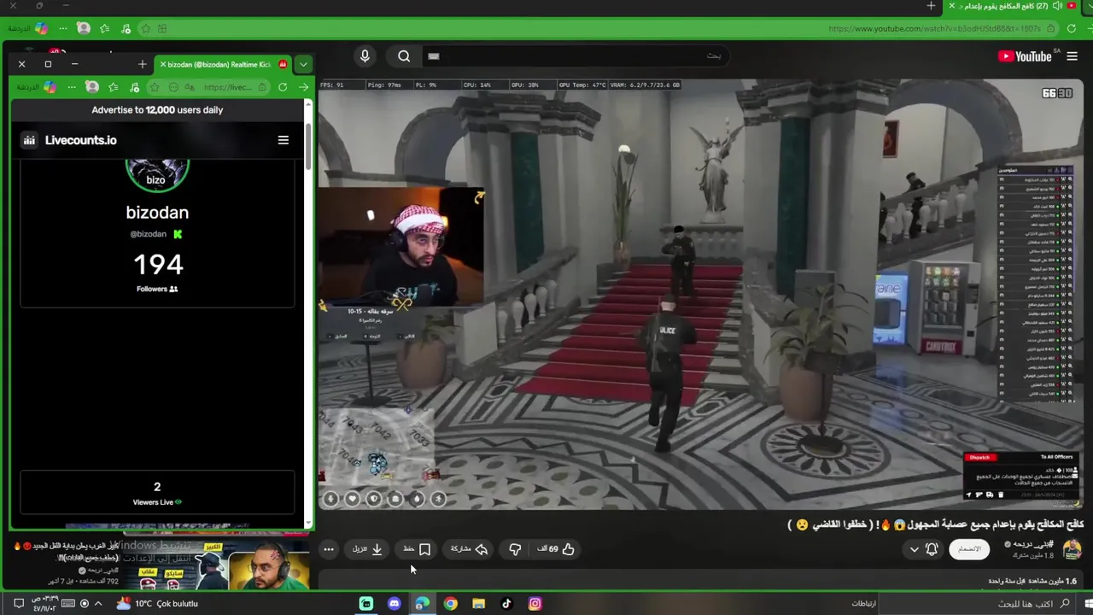Open Discord from the taskbar
The height and width of the screenshot is (615, 1093).
point(394,604)
